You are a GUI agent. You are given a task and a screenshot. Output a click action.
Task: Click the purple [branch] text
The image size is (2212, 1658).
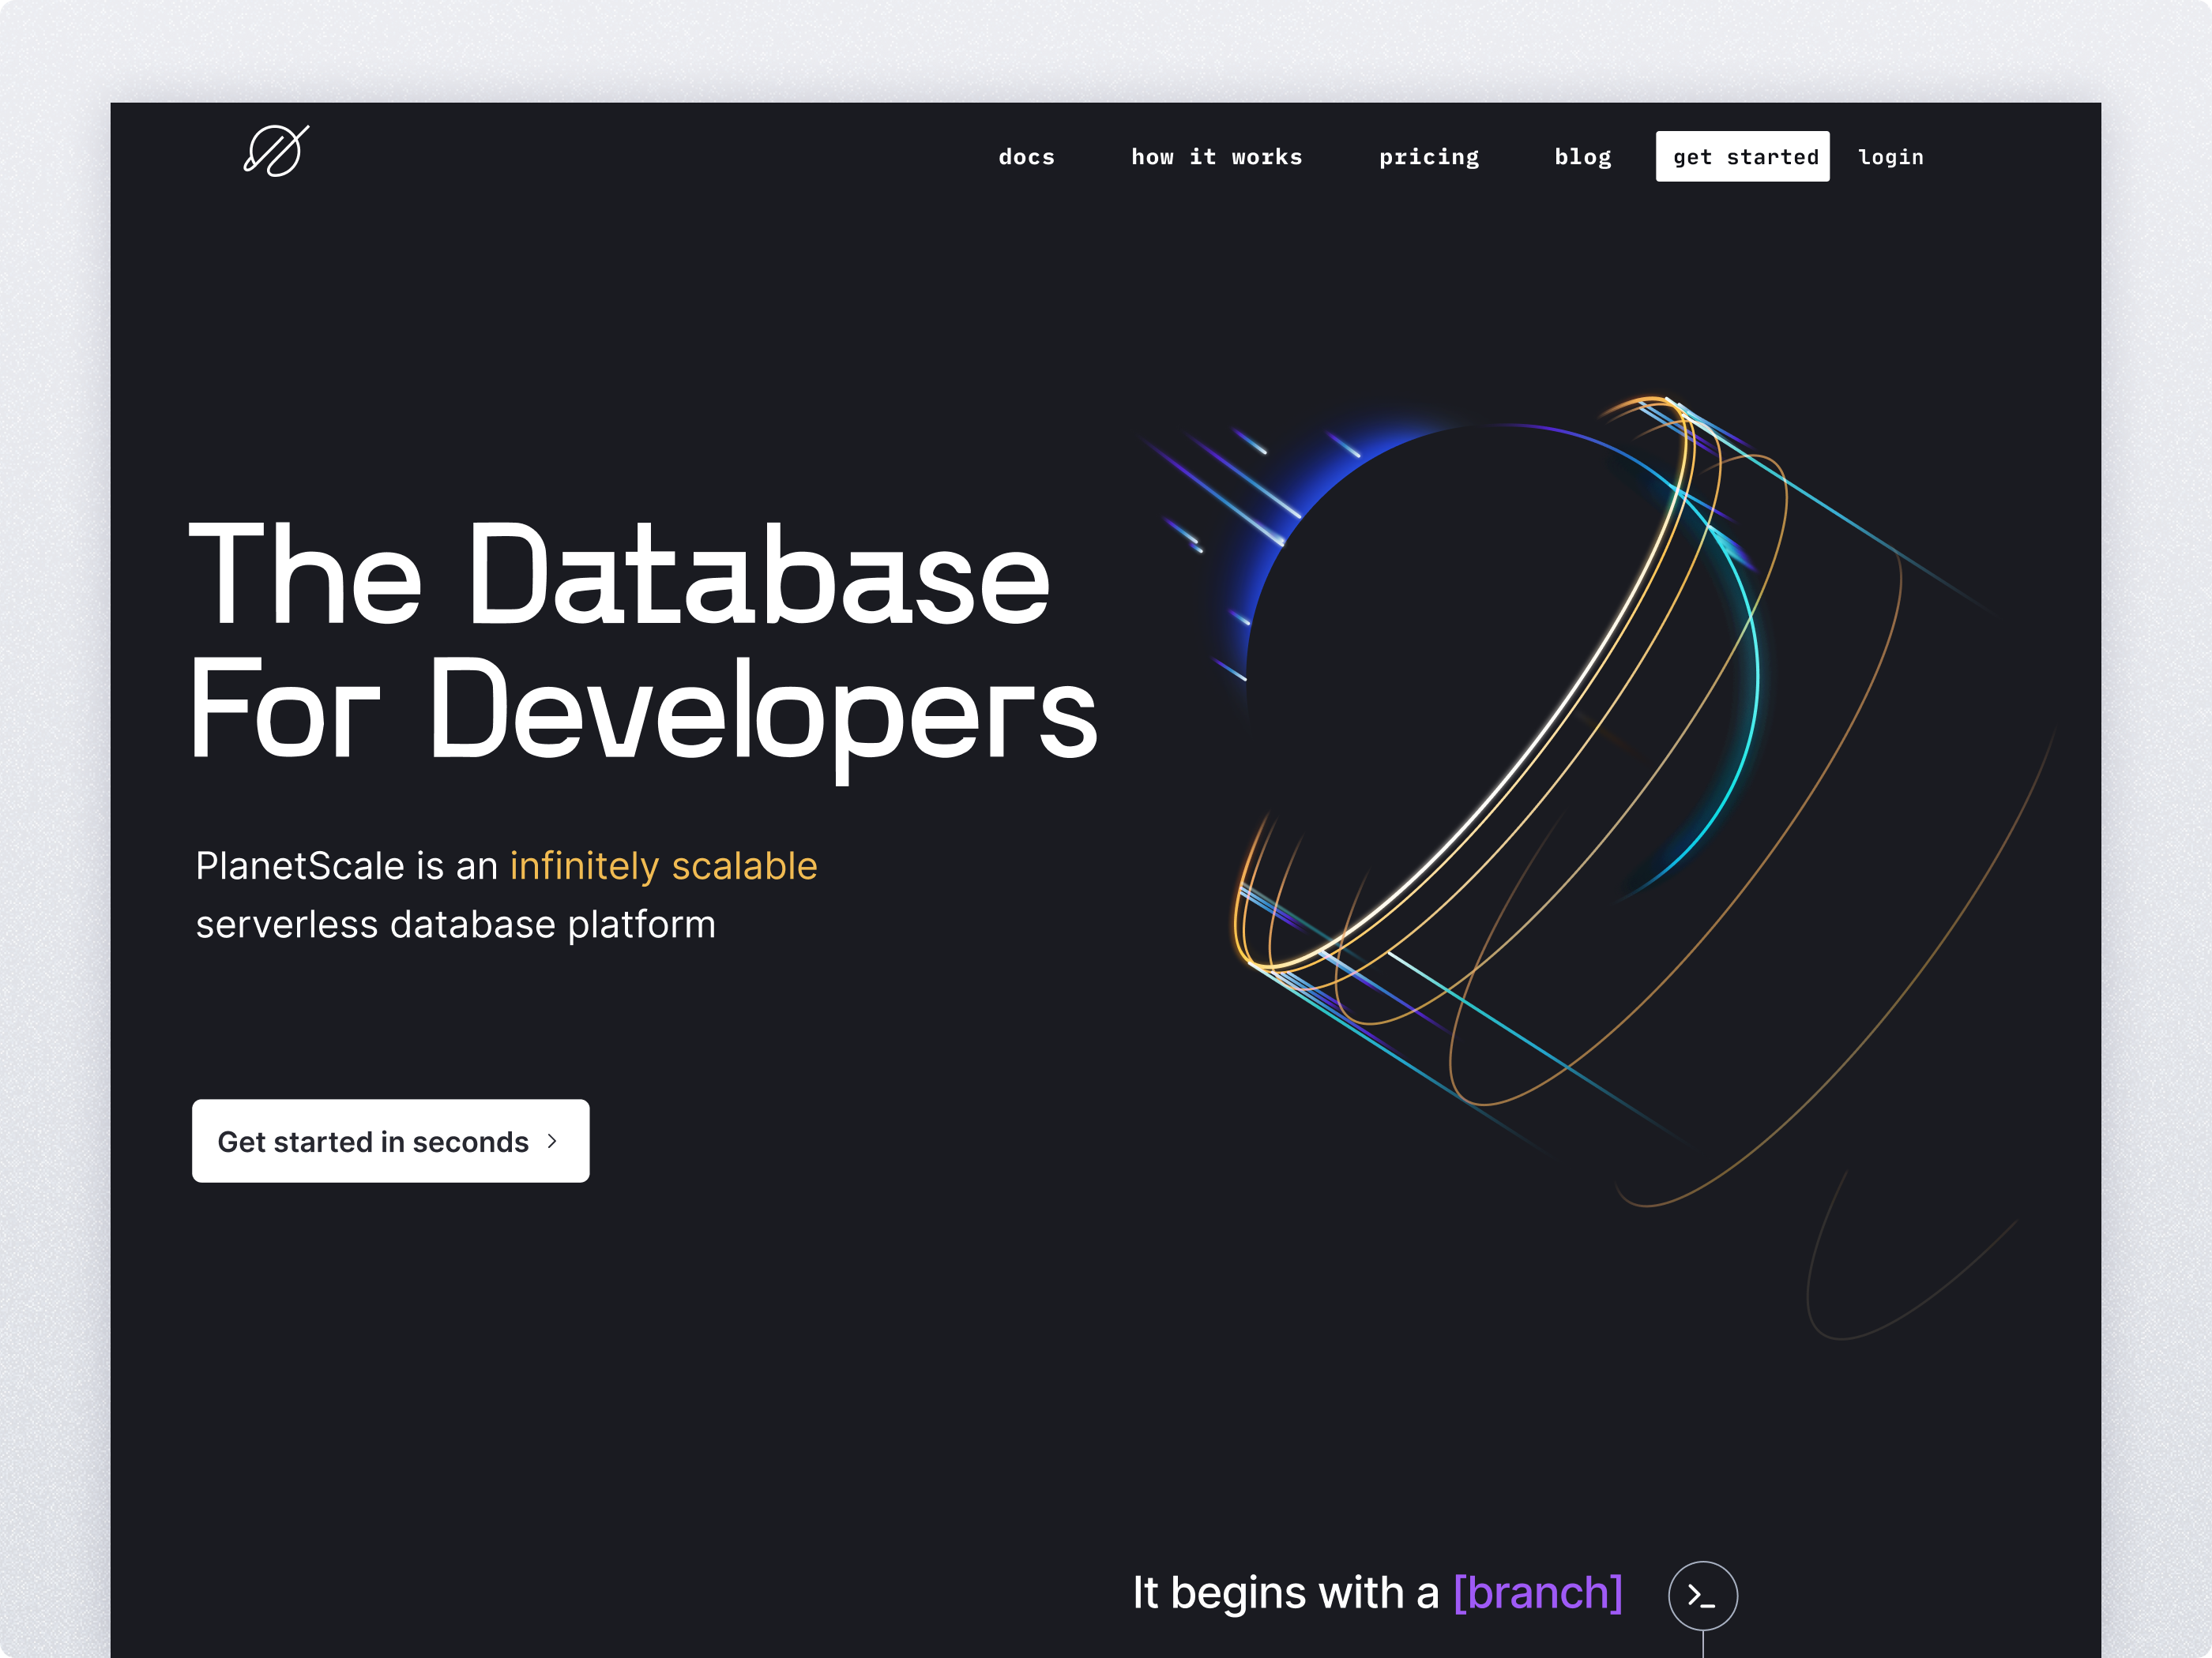pos(1537,1593)
